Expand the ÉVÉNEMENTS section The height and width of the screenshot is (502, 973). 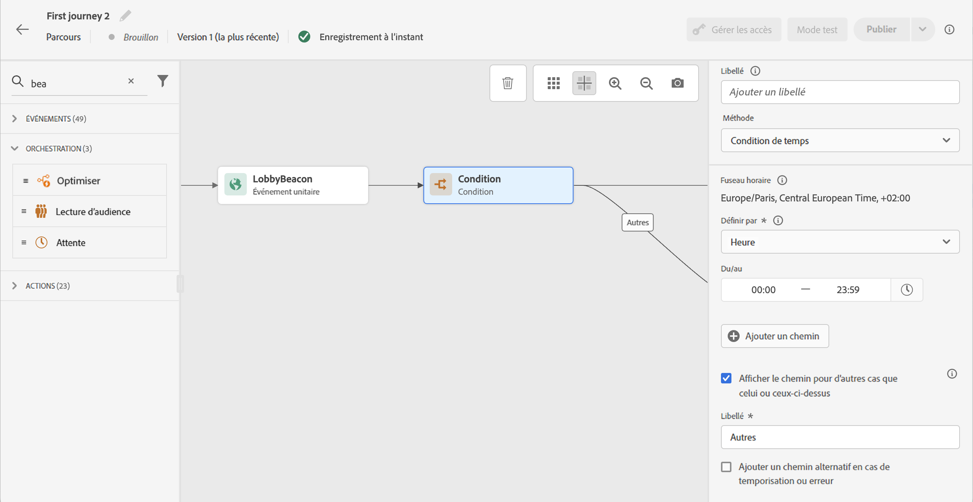(14, 119)
